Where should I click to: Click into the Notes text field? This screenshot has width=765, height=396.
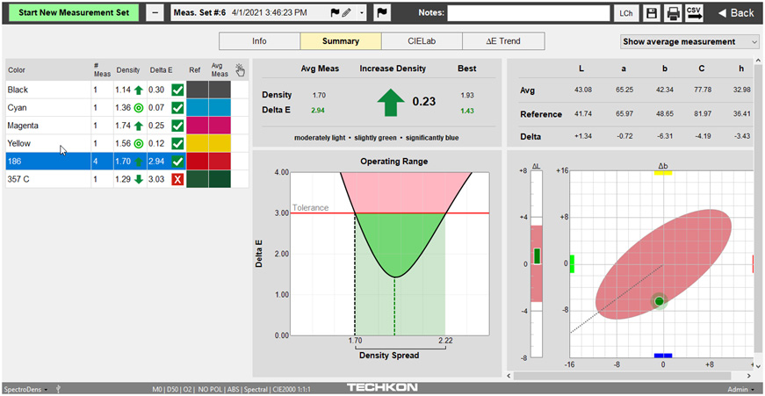coord(528,13)
